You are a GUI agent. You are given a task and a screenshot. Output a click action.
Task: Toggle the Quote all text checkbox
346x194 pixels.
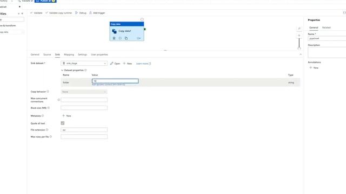tap(63, 123)
